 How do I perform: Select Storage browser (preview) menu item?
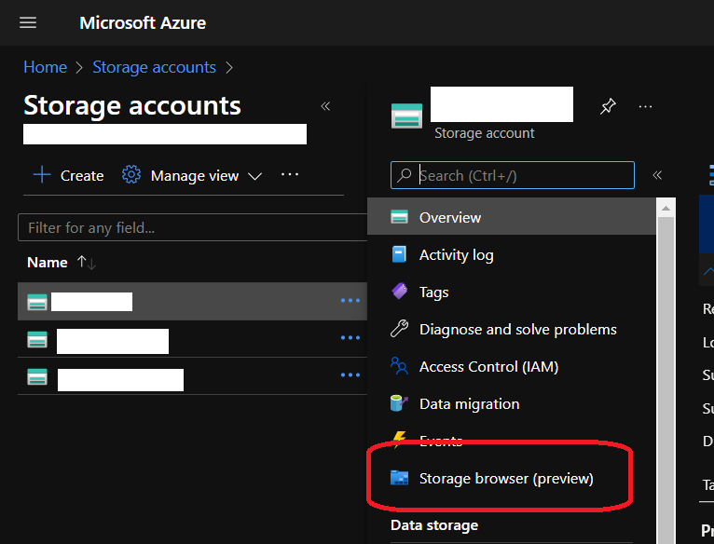(x=506, y=478)
